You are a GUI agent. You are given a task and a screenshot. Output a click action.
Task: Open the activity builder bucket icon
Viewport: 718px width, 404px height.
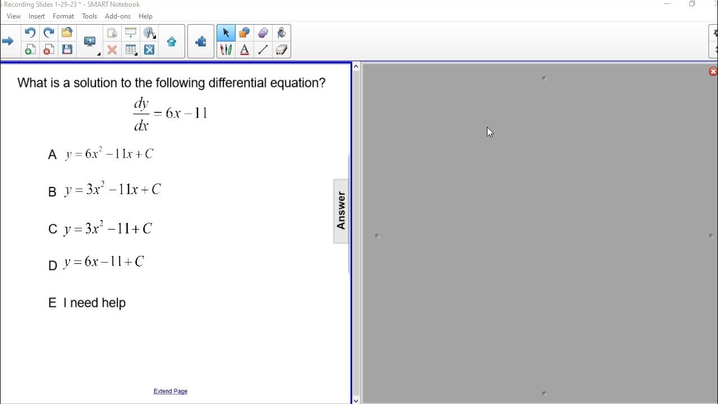point(172,42)
